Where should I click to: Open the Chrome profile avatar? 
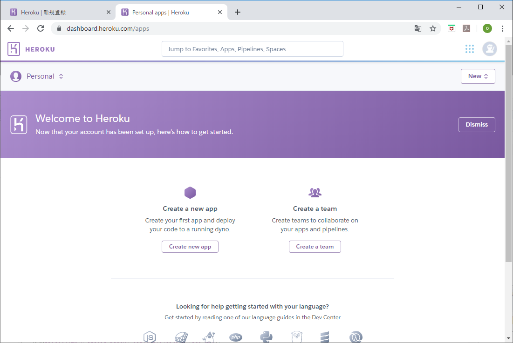tap(487, 28)
